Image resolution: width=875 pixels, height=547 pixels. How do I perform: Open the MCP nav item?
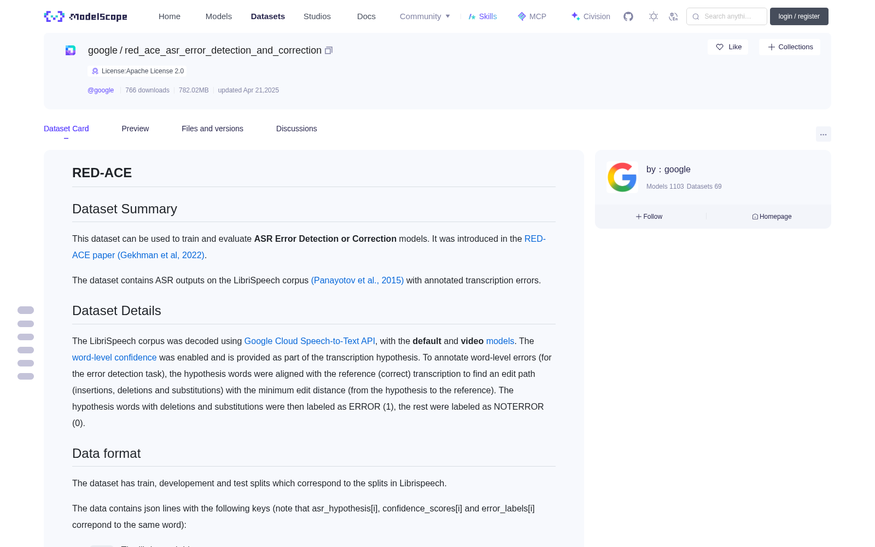tap(532, 16)
